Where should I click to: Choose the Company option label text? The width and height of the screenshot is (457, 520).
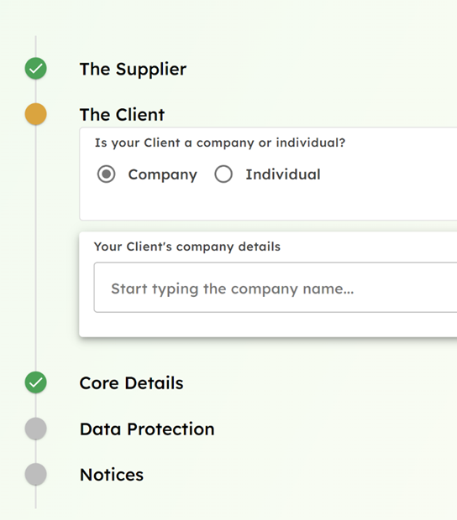(163, 174)
